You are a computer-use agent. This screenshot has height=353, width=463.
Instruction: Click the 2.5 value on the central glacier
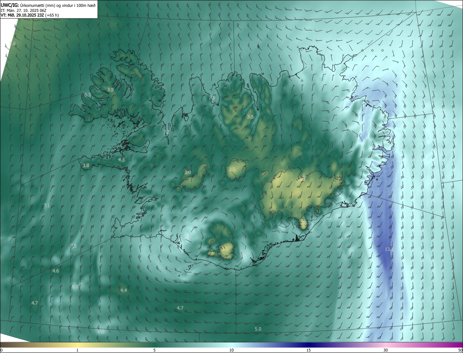[x=232, y=170]
